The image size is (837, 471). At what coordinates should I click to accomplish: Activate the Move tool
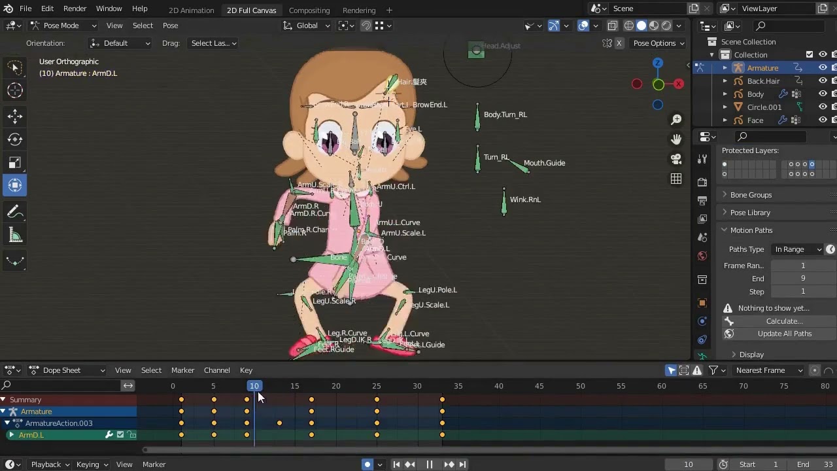(15, 116)
